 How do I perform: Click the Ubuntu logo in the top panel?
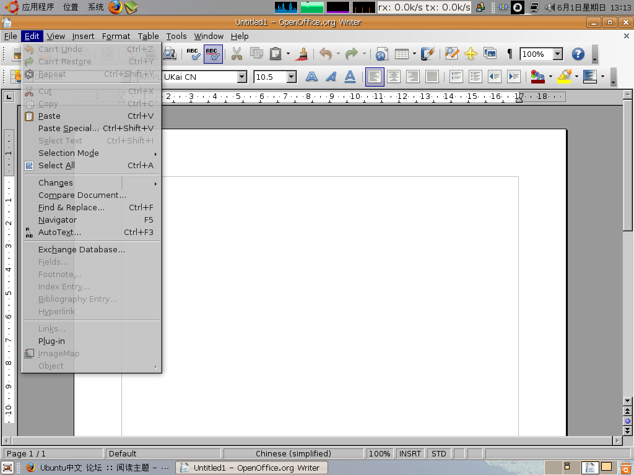pyautogui.click(x=11, y=7)
